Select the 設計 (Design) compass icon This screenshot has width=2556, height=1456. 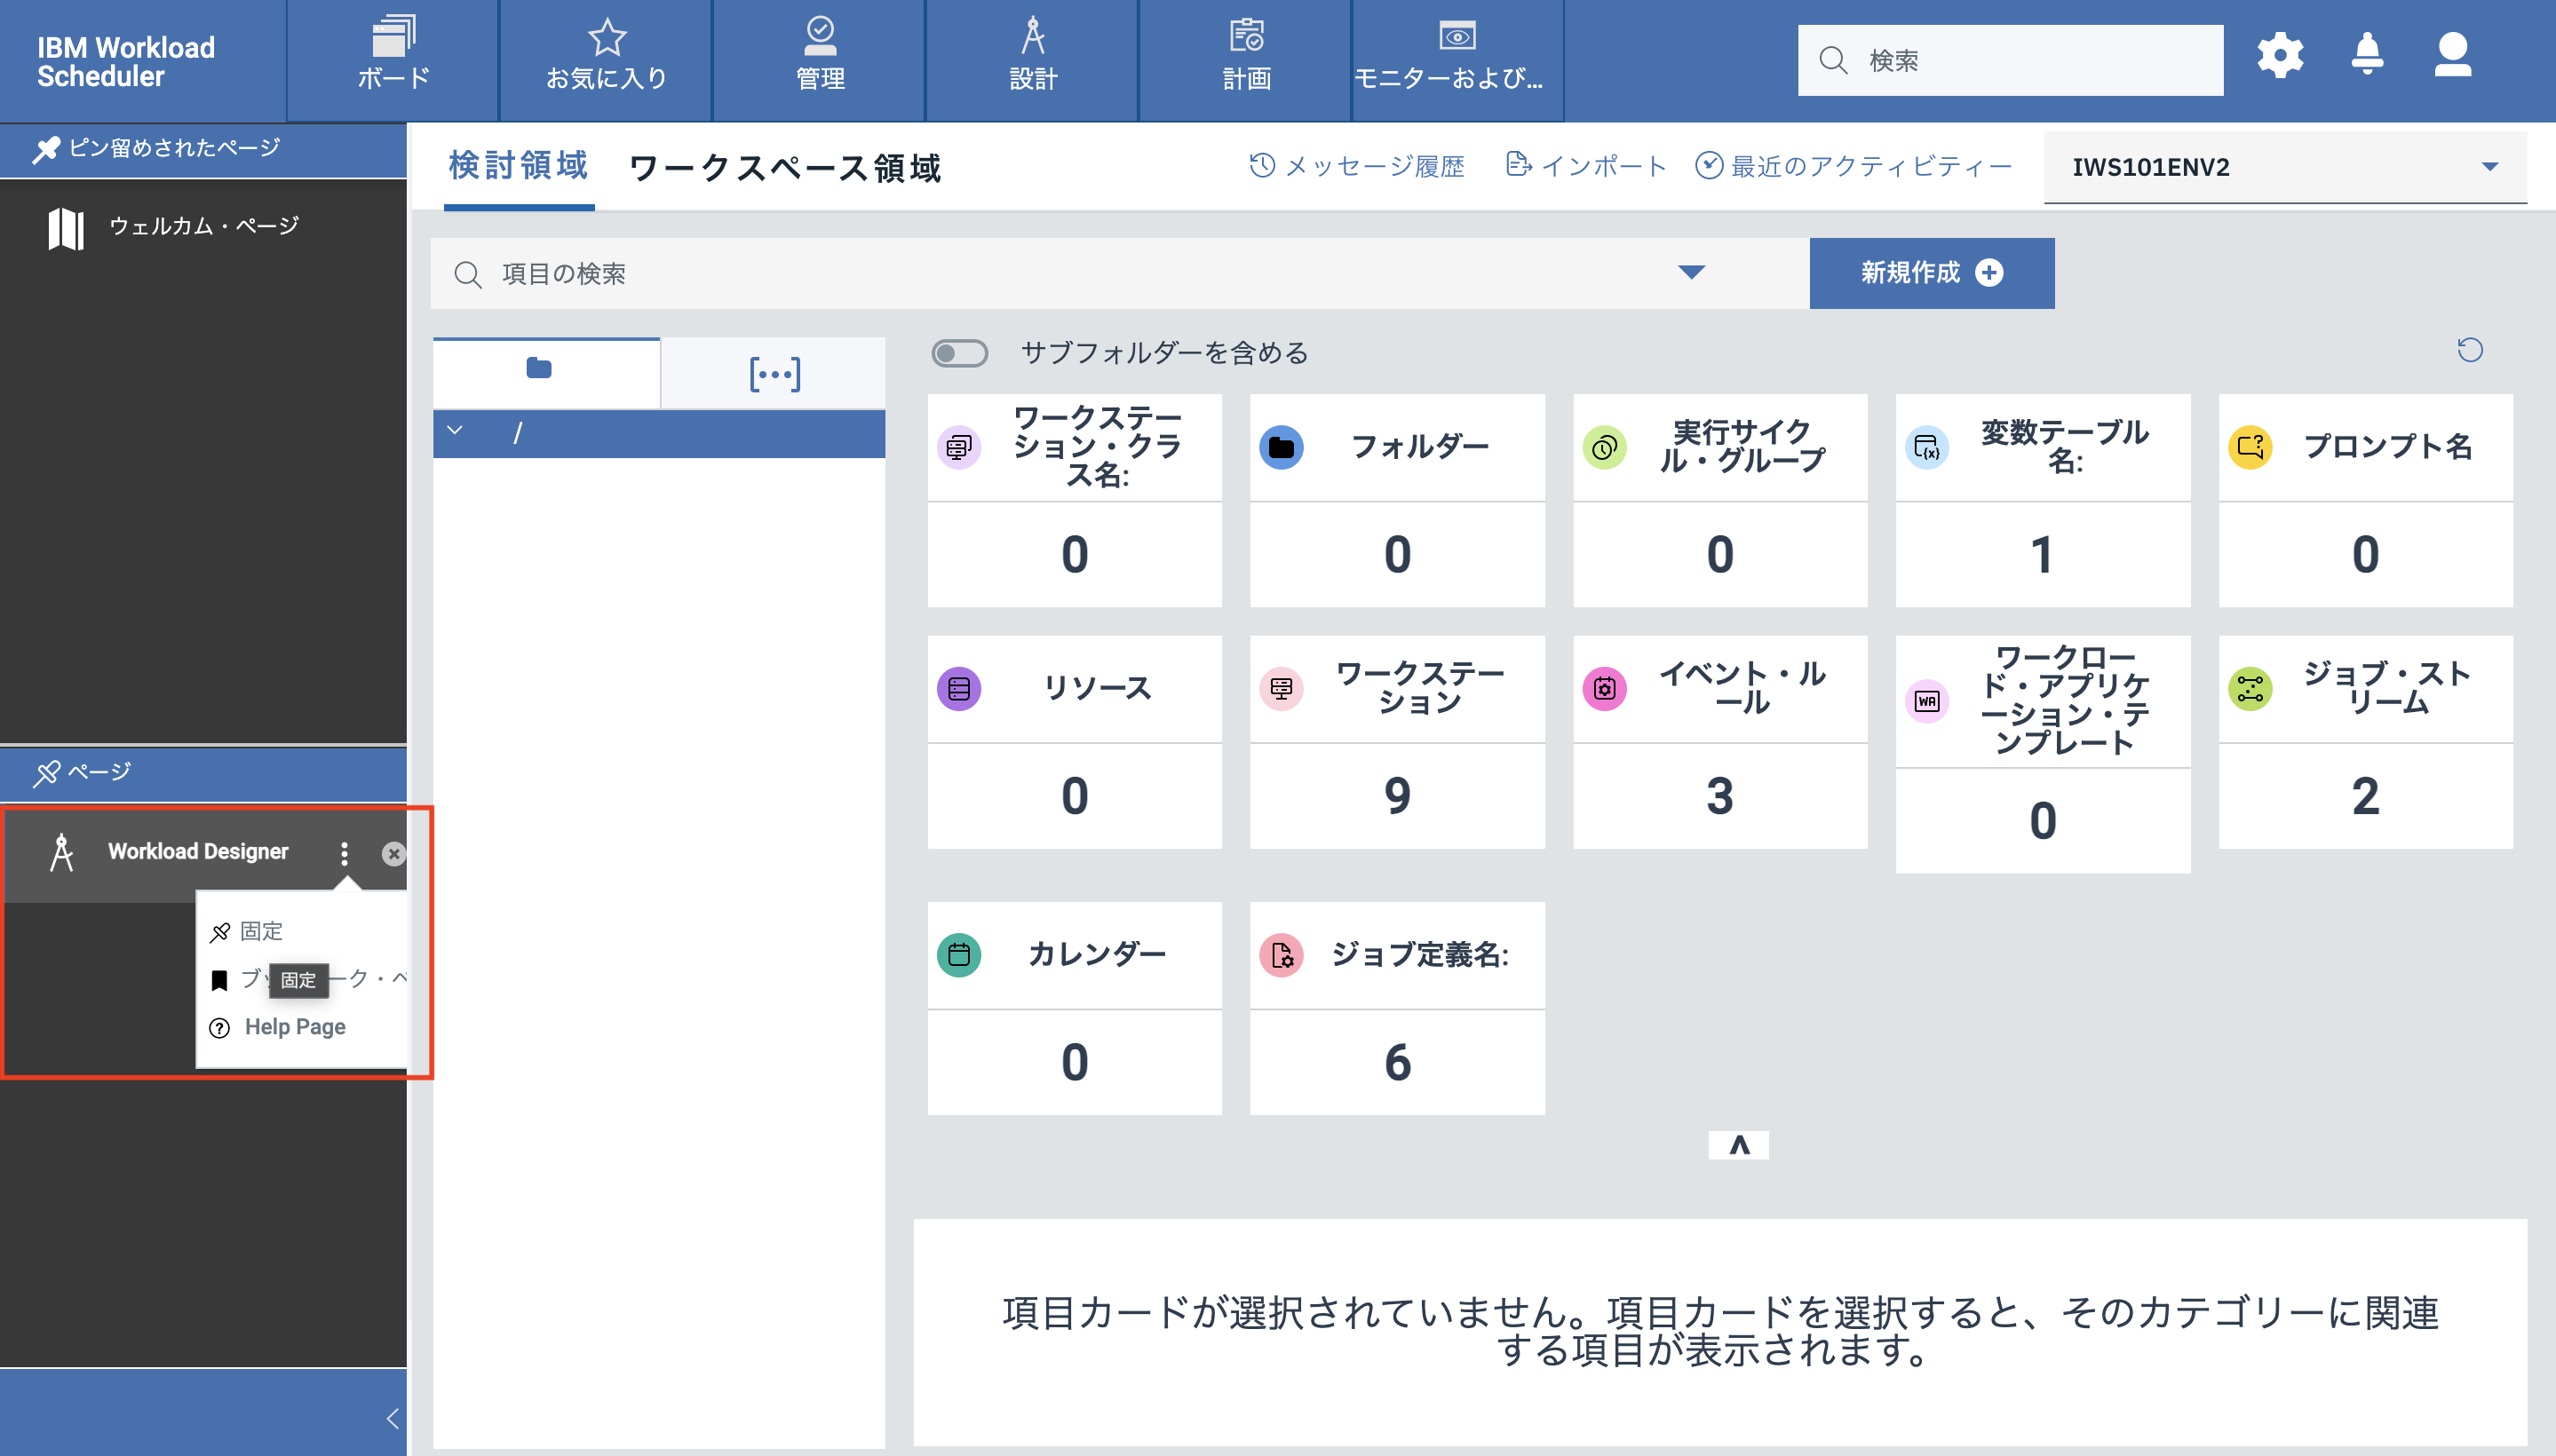(x=1032, y=40)
